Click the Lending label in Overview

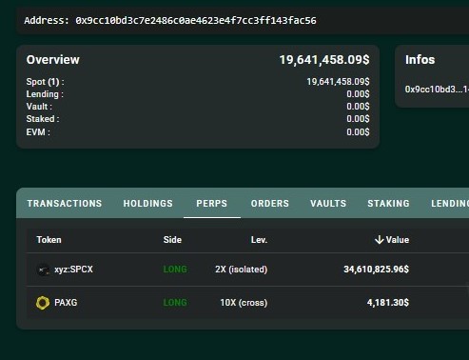(45, 94)
